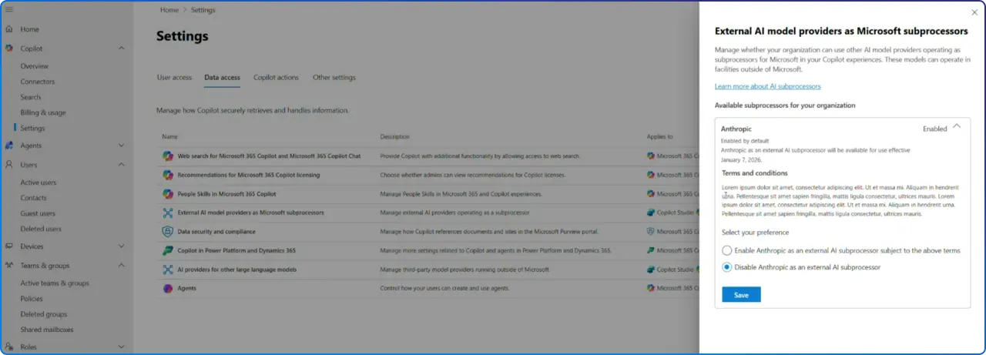Expand the Devices section chevron
This screenshot has height=355, width=986.
(121, 246)
